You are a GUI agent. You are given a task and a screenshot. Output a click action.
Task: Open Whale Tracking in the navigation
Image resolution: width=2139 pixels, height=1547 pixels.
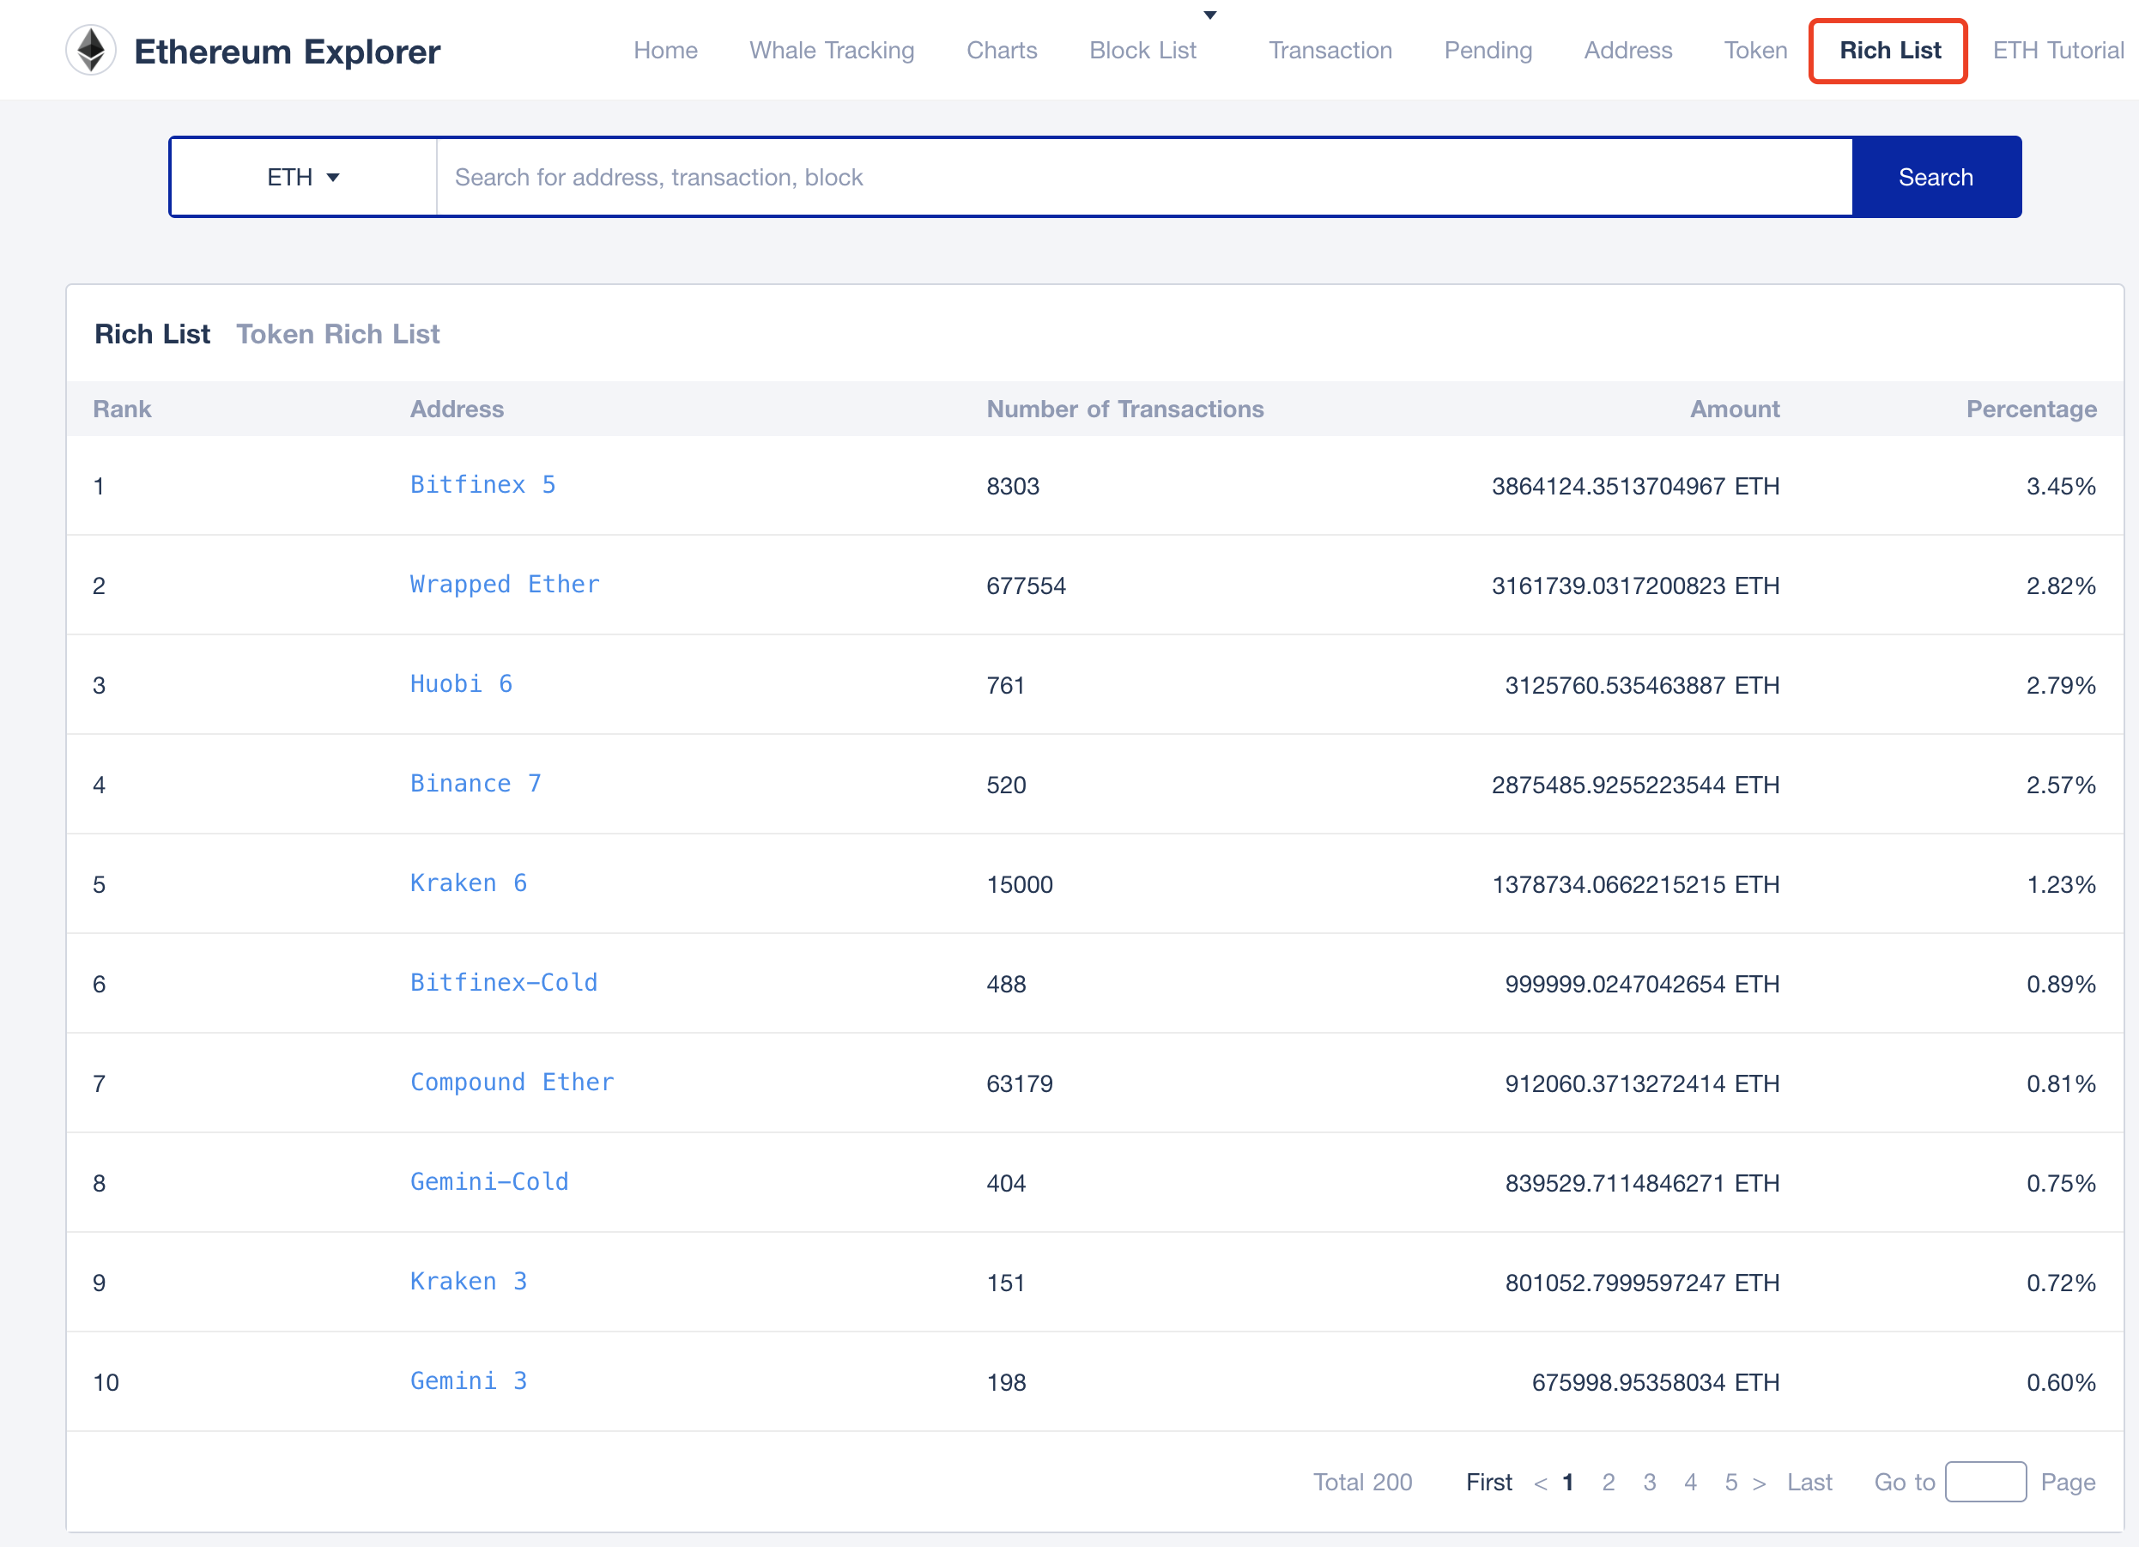pos(832,50)
